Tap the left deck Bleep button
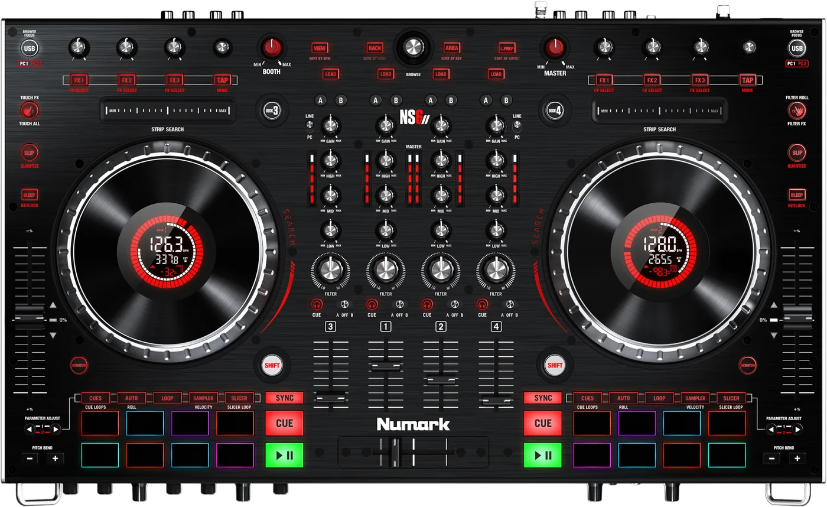The image size is (827, 507). pos(30,194)
